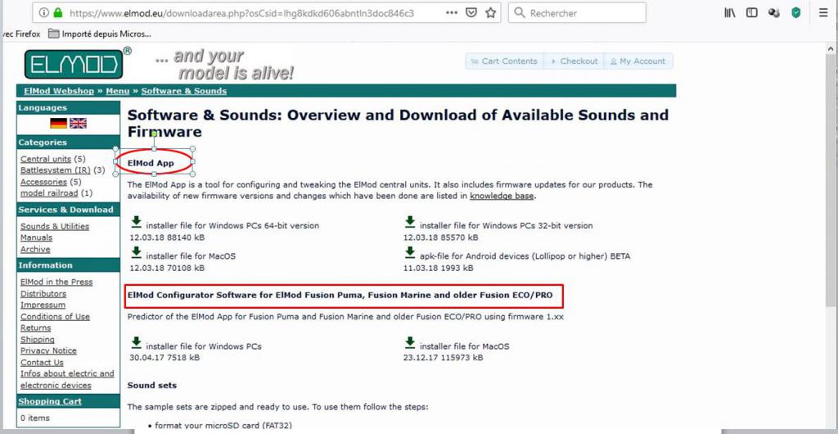Click into the Rechercher search field

tap(577, 13)
